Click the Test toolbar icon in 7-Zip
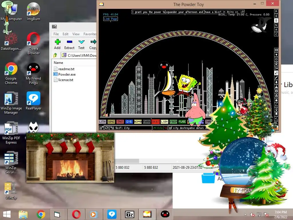The height and width of the screenshot is (220, 293). pyautogui.click(x=81, y=44)
